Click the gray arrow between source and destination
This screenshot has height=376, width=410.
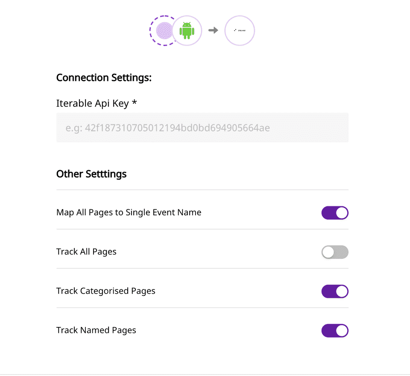pyautogui.click(x=213, y=30)
